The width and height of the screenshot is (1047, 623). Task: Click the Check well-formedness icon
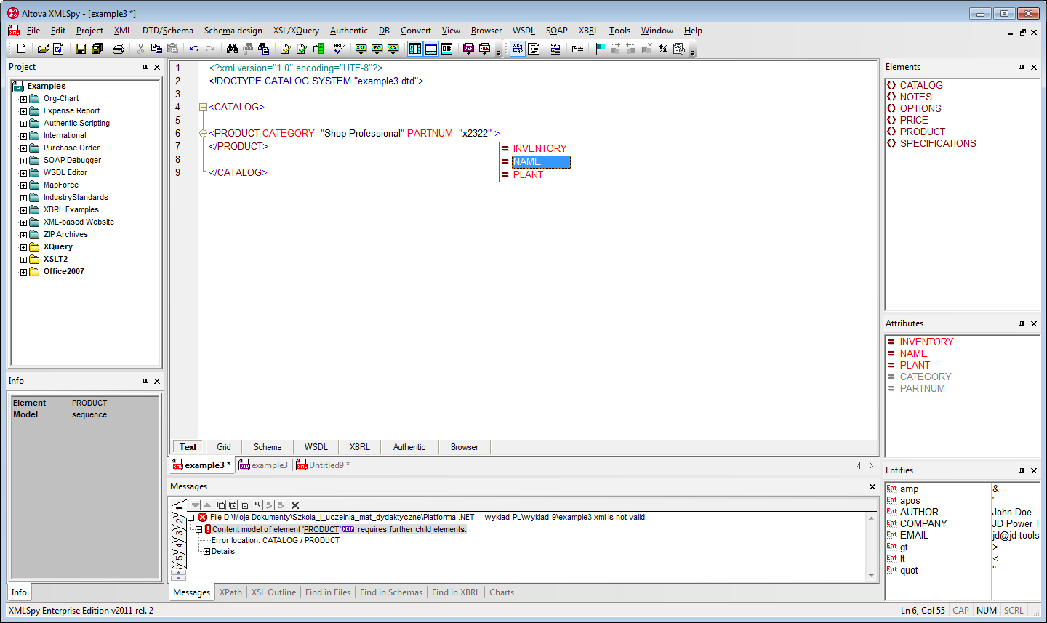click(x=286, y=49)
